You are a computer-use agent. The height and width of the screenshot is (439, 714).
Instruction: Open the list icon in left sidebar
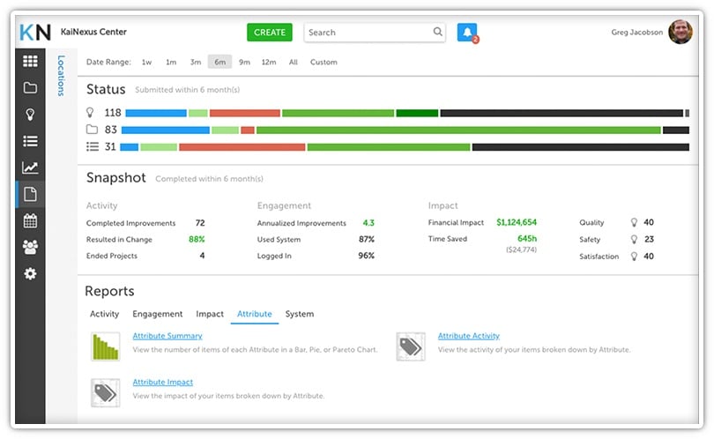click(x=30, y=141)
